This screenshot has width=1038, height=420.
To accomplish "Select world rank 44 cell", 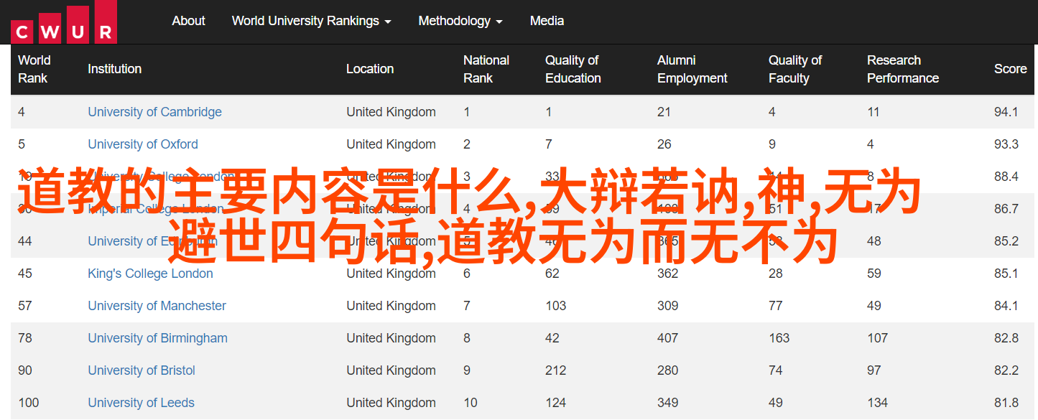I will pyautogui.click(x=25, y=241).
